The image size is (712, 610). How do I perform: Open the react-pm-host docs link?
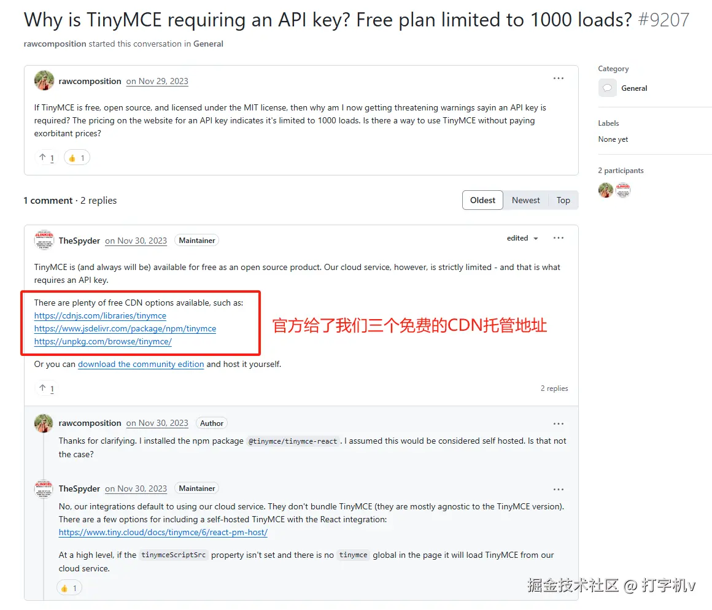(x=163, y=532)
